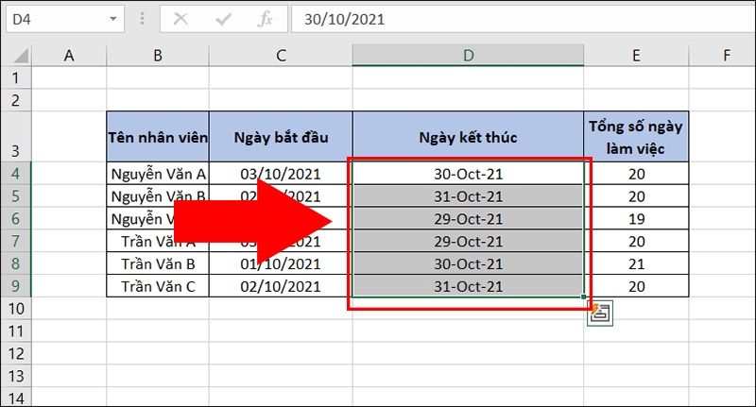Image resolution: width=756 pixels, height=407 pixels.
Task: Click the 'Ngày bắt đầu' header cell
Action: point(281,137)
